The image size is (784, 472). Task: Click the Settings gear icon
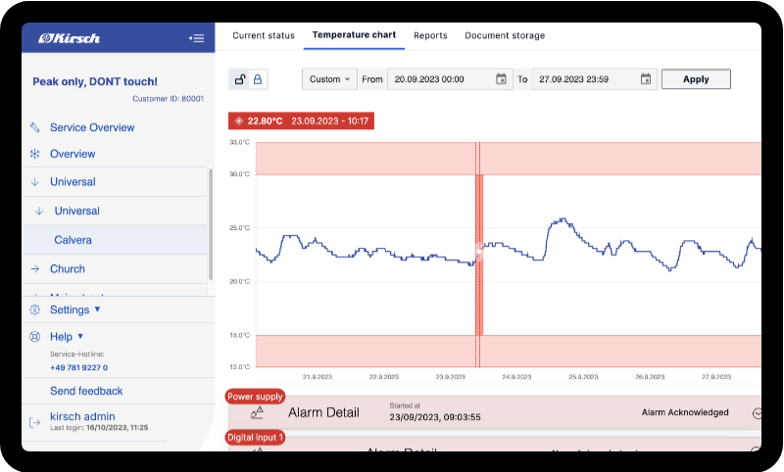coord(34,309)
